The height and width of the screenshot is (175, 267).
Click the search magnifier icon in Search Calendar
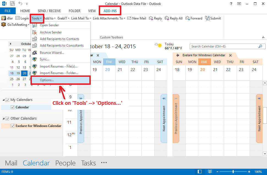coord(260,46)
